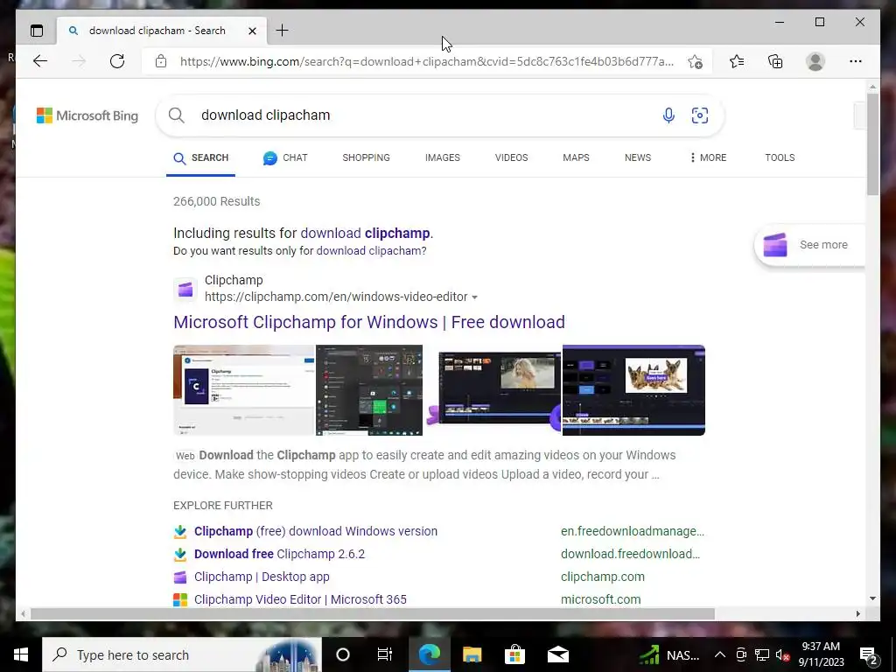Show results only for 'download clipacham'
This screenshot has width=896, height=672.
(370, 251)
